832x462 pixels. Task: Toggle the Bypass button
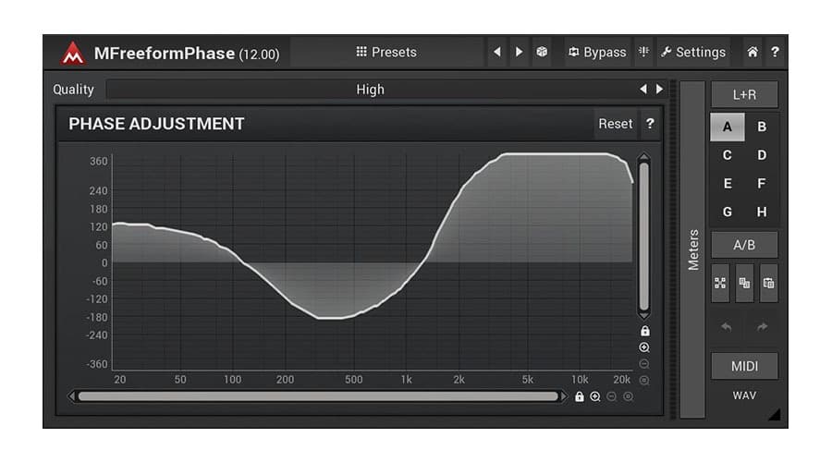click(597, 52)
